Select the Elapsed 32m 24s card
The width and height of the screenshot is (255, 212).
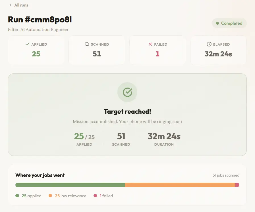click(218, 50)
